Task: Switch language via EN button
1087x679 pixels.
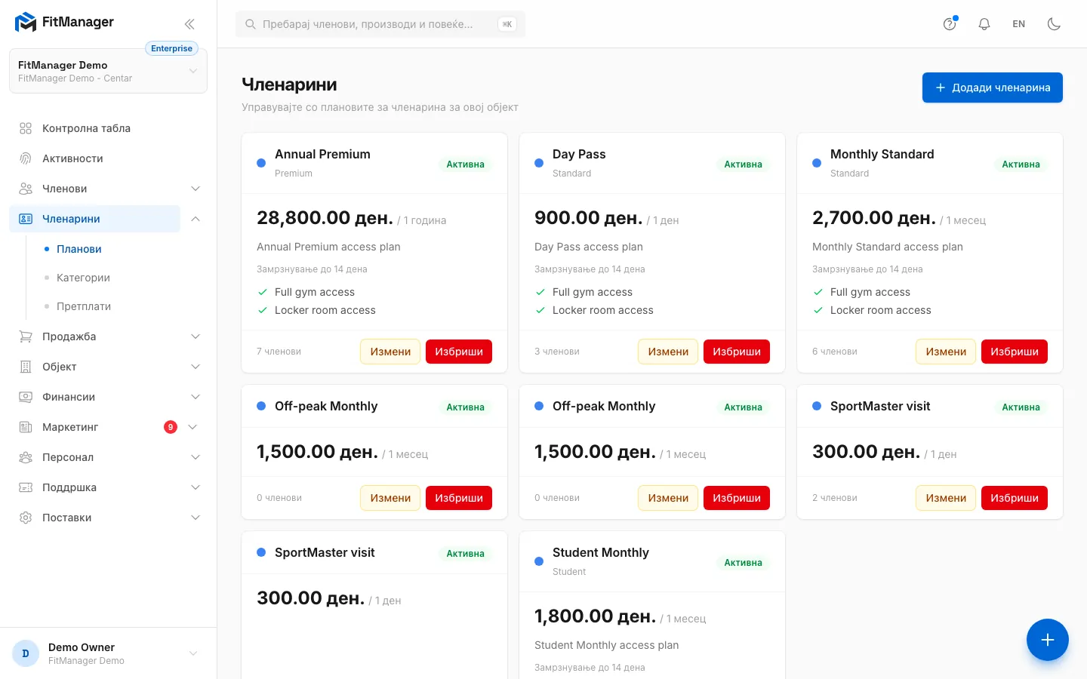Action: (x=1019, y=24)
